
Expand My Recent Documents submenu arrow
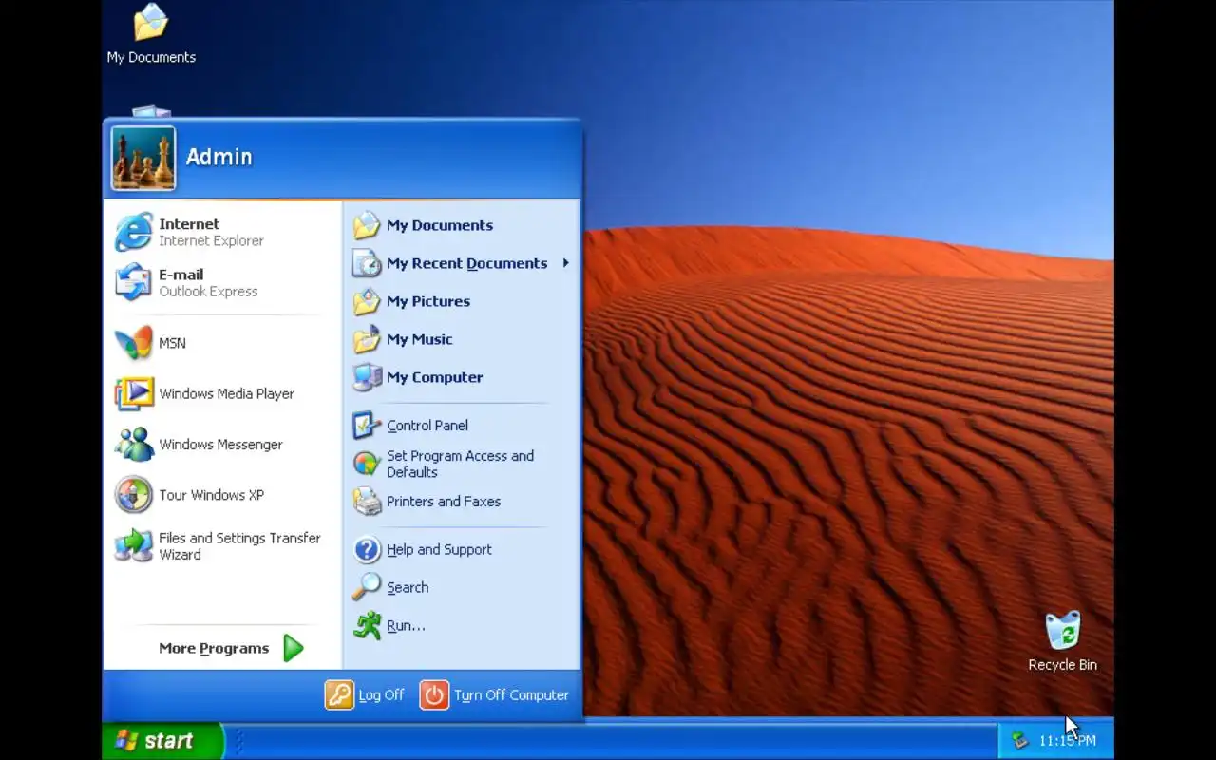coord(565,263)
